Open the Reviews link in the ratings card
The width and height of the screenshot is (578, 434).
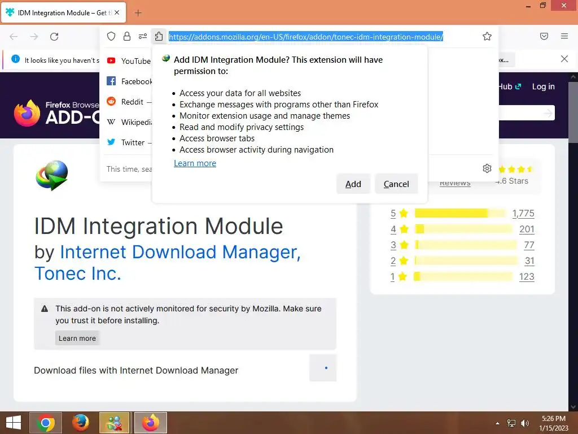point(455,183)
